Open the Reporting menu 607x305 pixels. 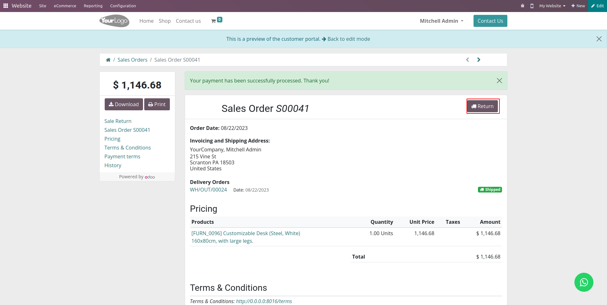93,6
